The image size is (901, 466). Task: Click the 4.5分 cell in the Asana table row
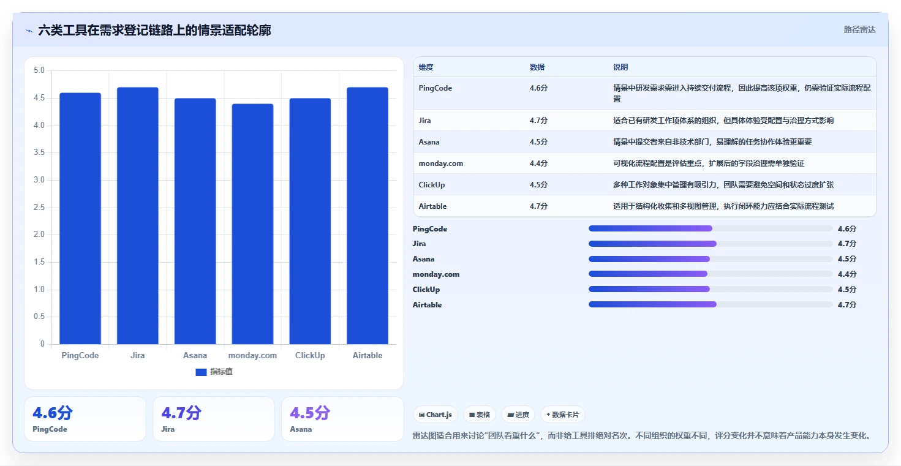538,142
